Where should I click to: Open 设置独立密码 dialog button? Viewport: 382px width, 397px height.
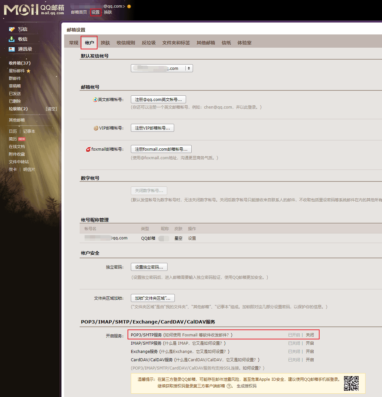[x=149, y=267]
